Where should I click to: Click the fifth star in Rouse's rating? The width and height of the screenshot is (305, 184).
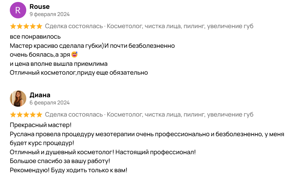point(39,26)
